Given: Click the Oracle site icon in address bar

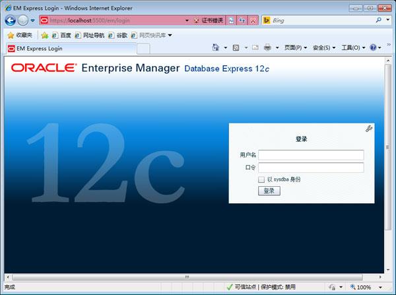Looking at the screenshot, I should [x=44, y=20].
